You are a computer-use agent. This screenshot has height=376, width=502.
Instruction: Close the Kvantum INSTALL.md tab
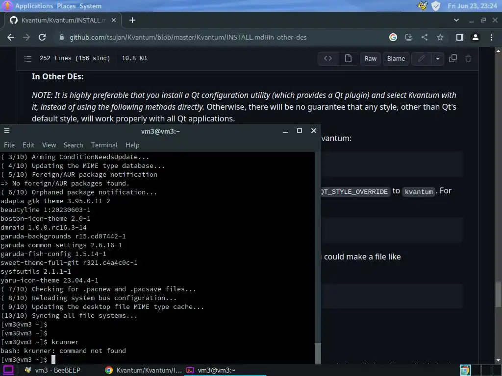point(114,20)
